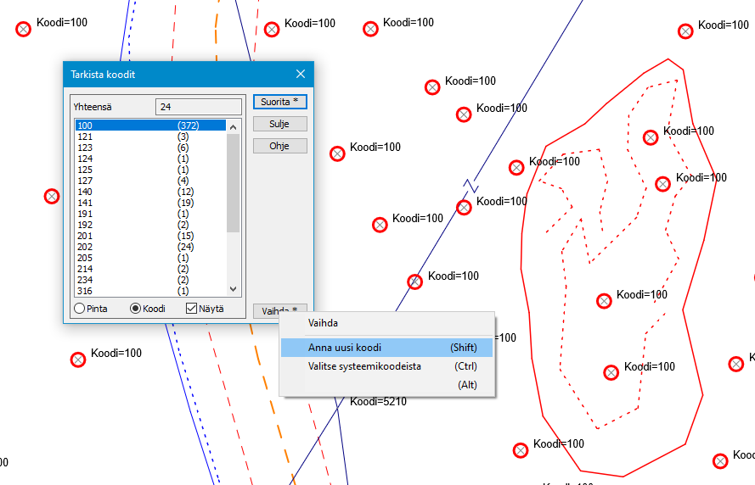The image size is (755, 485).
Task: Open help with the Ohje button
Action: pos(279,146)
